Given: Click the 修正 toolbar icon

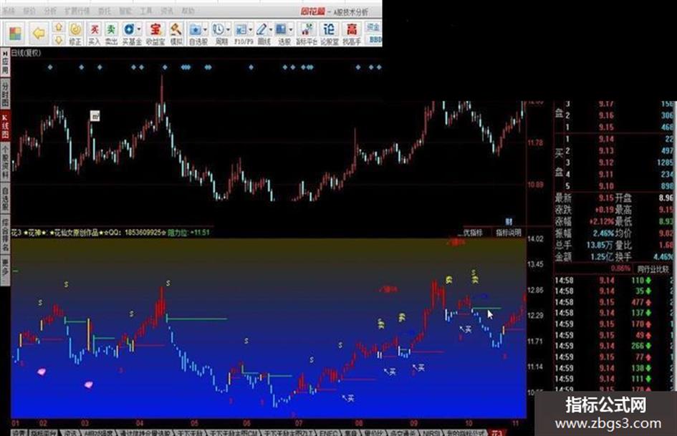Looking at the screenshot, I should (x=75, y=34).
